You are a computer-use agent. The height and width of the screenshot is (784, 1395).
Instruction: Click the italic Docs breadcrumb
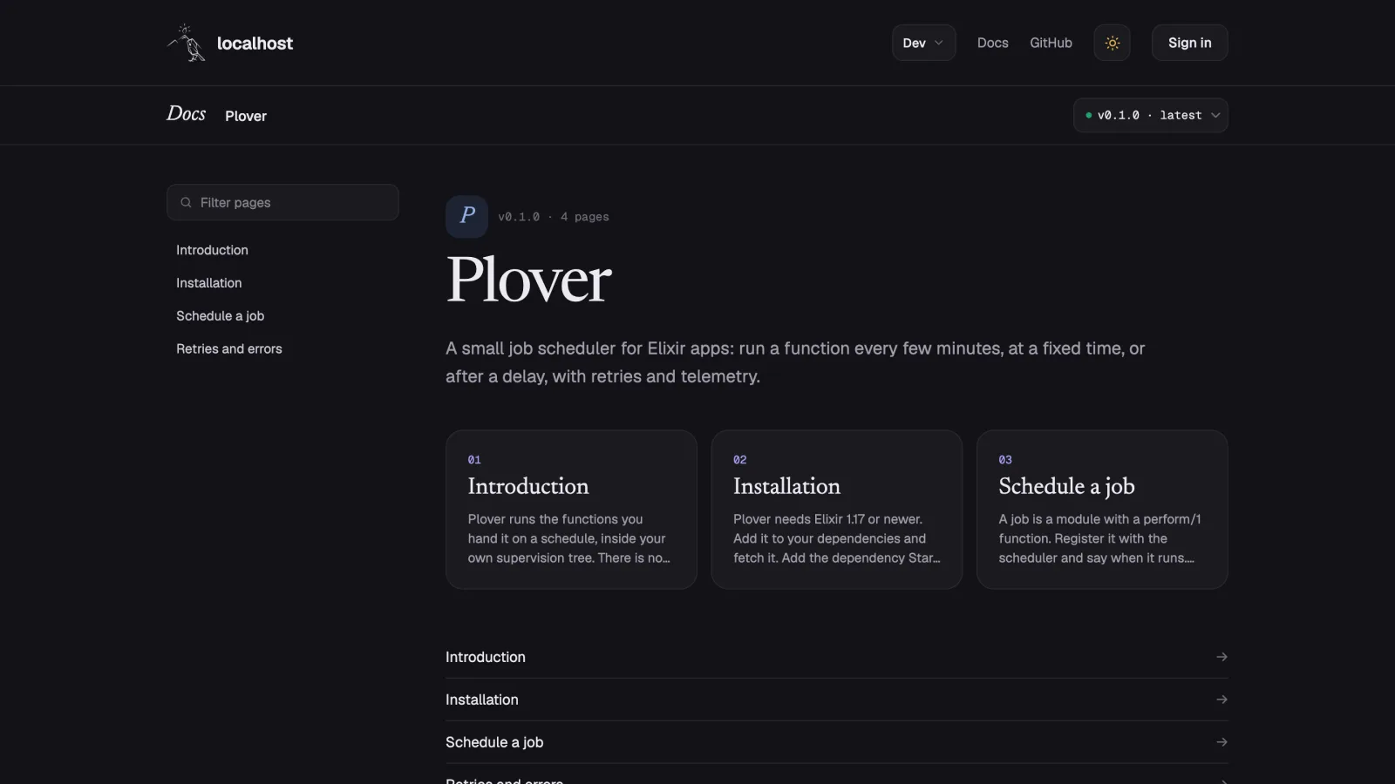point(186,114)
